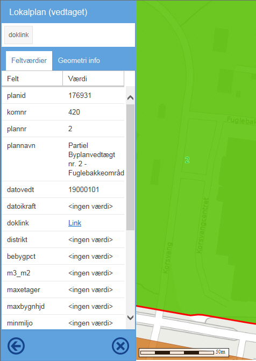Select the maxetager row

click(63, 289)
